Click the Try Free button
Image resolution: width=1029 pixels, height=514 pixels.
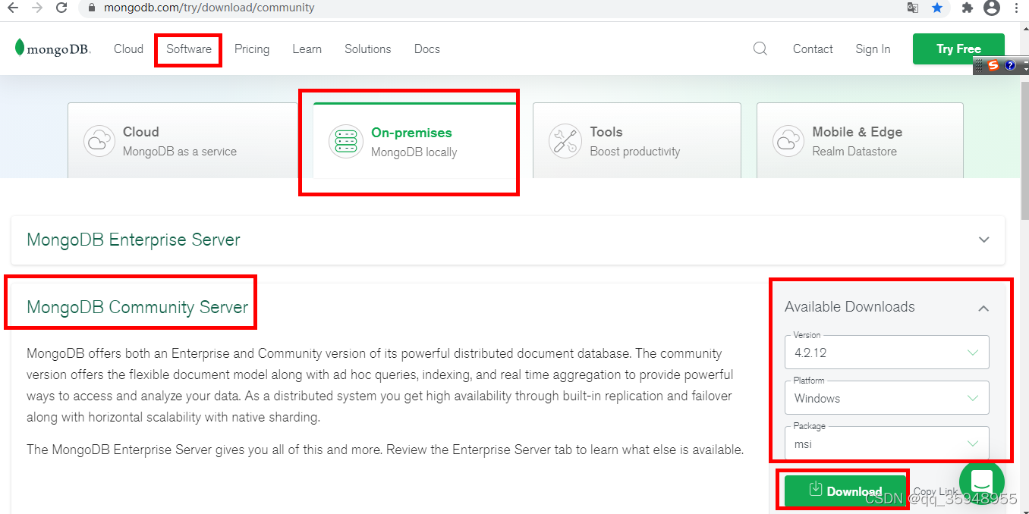[x=958, y=49]
